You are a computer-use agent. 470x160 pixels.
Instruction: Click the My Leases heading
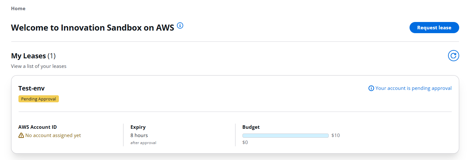click(x=29, y=56)
